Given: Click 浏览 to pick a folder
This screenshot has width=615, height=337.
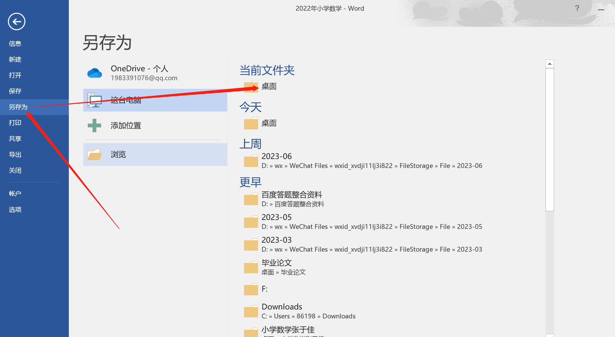Looking at the screenshot, I should pos(155,155).
